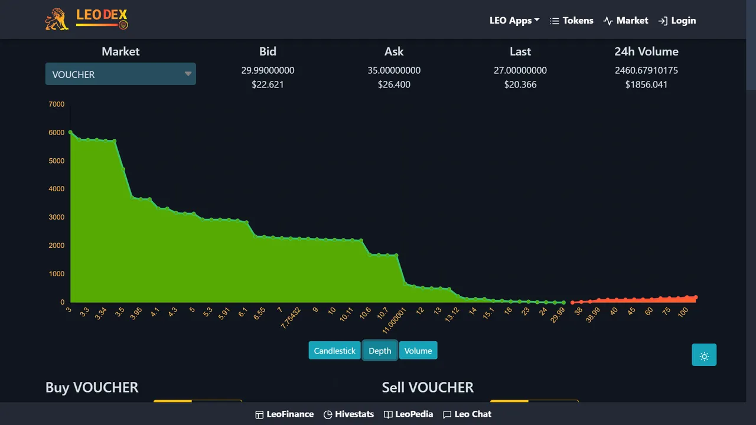756x425 pixels.
Task: Click the LeoPedia book icon
Action: [388, 415]
